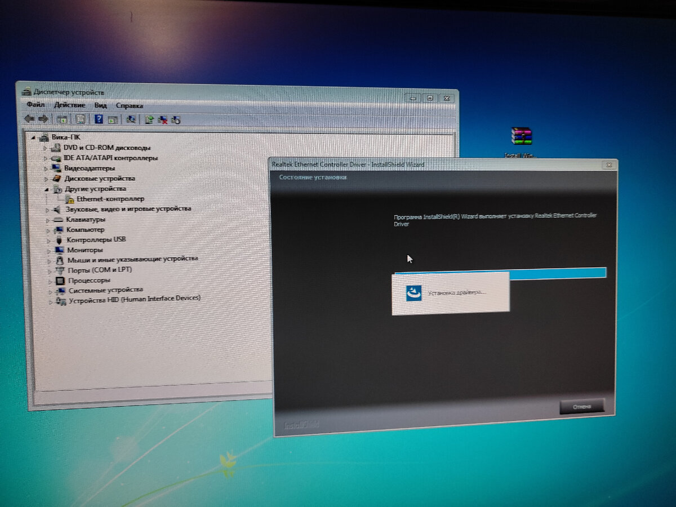Click the installer progress bar
This screenshot has width=676, height=507.
[x=500, y=273]
